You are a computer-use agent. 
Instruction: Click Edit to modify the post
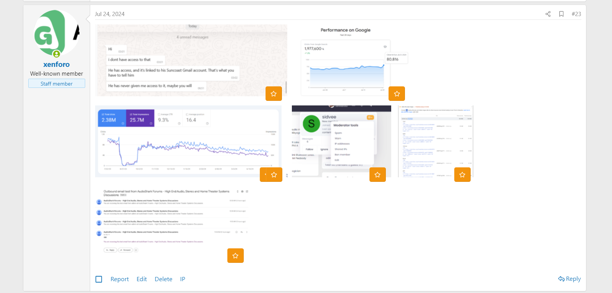142,279
